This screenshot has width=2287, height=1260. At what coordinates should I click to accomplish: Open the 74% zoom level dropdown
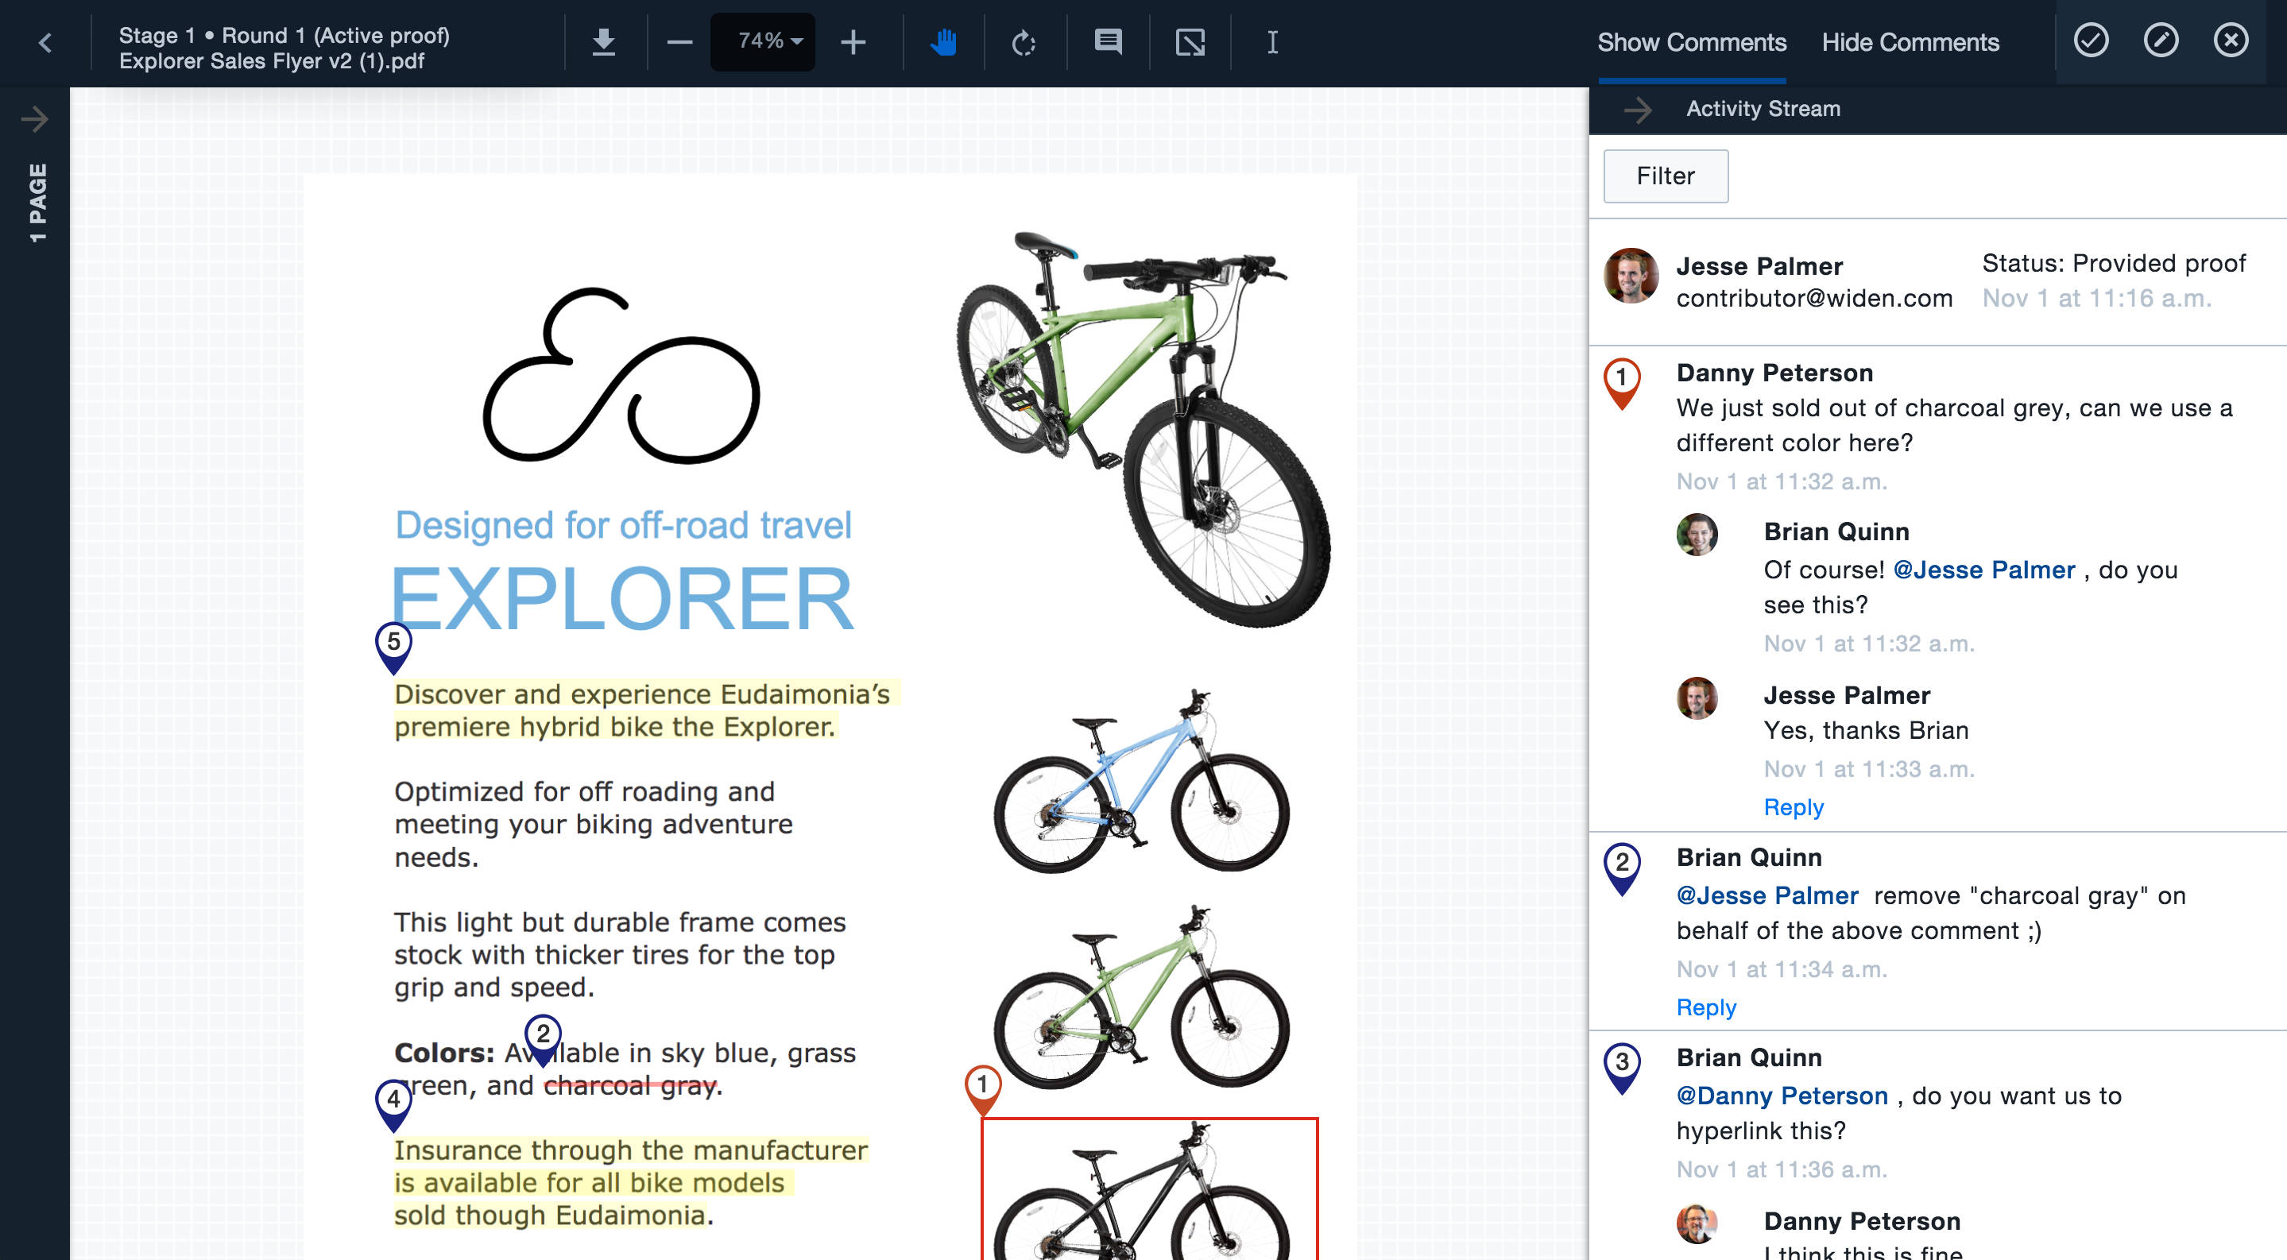click(x=763, y=41)
